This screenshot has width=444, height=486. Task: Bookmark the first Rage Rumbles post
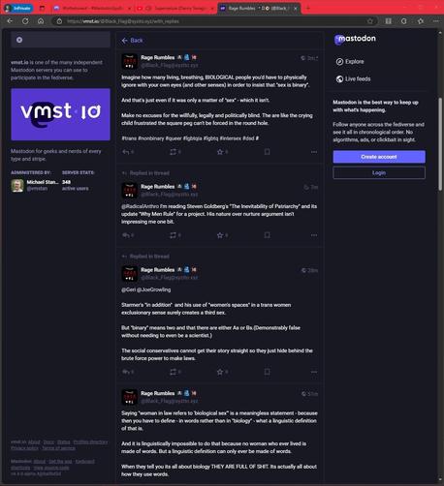click(x=267, y=152)
